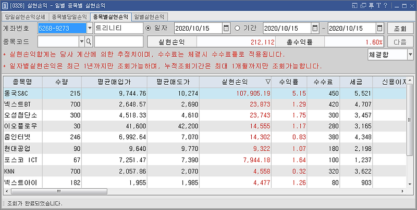Minimize the 실현손익 window
The height and width of the screenshot is (210, 417).
pyautogui.click(x=397, y=6)
